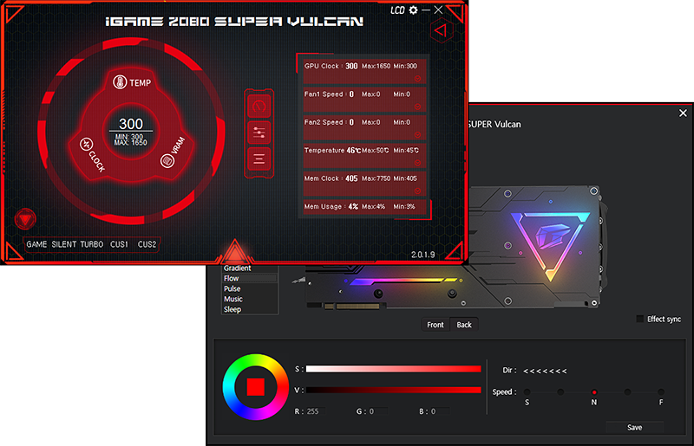Show the Front view of the card
Viewport: 694px width, 446px height.
click(435, 325)
